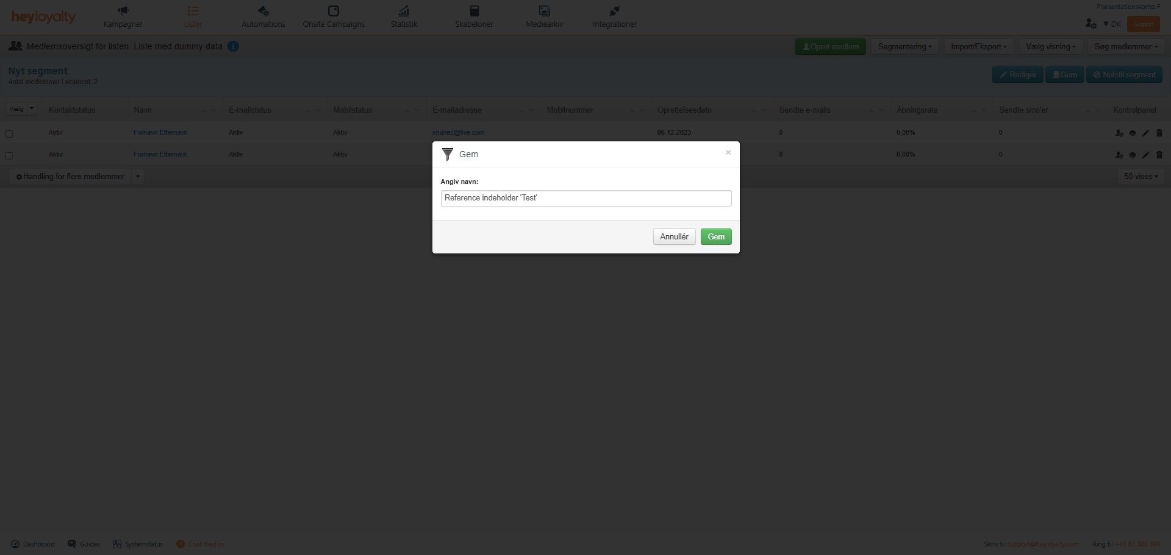This screenshot has height=555, width=1171.
Task: Click the Angiv navn text field
Action: click(585, 198)
